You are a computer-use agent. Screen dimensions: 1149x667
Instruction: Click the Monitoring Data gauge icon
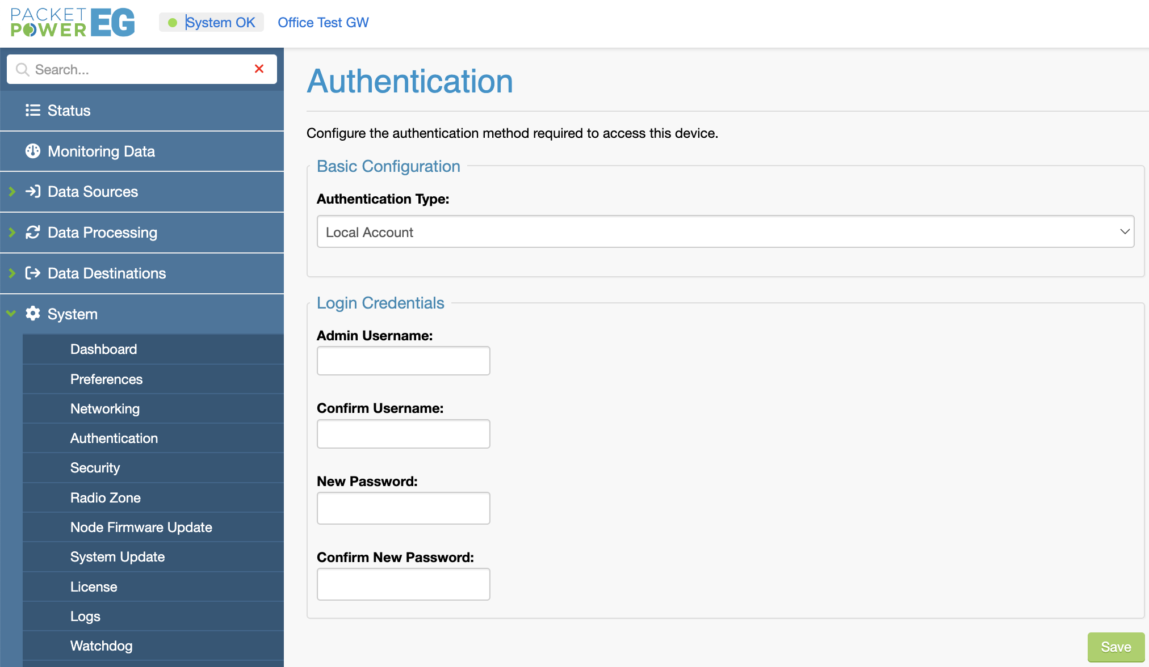[x=33, y=151]
